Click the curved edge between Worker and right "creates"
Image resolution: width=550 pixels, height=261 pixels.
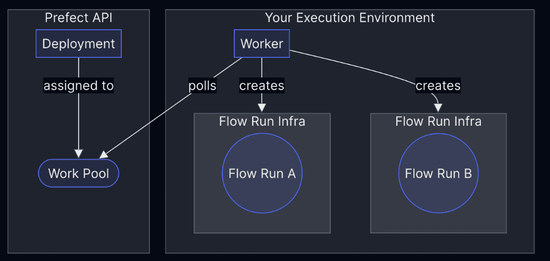[x=351, y=65]
